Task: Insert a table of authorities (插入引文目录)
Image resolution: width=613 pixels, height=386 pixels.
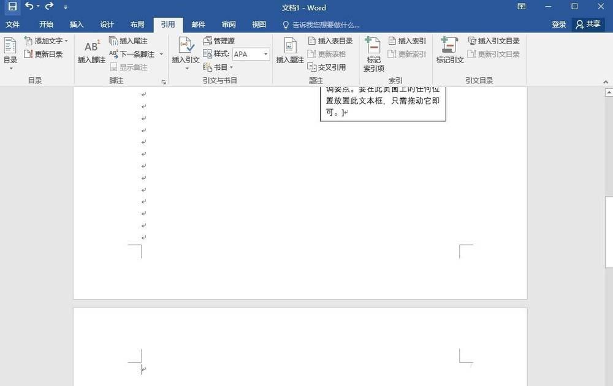Action: 495,40
